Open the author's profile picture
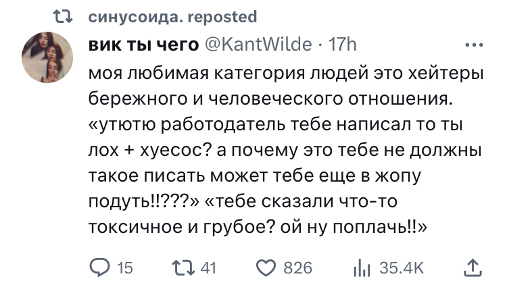This screenshot has height=291, width=507. tap(47, 57)
